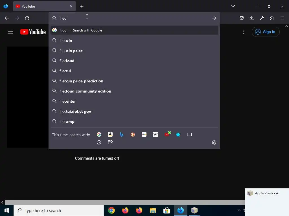
Task: Select the 'filecenter' suggestion
Action: click(x=134, y=101)
